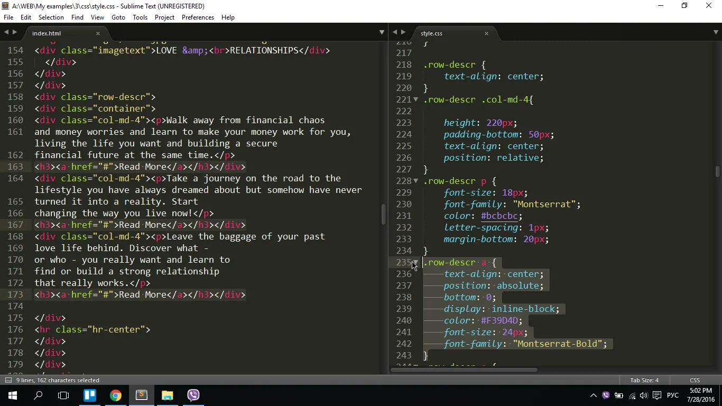Screen dimensions: 722x406
Task: Close the style.css tab
Action: click(x=486, y=33)
